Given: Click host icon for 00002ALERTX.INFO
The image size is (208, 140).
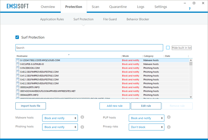Looking at the screenshot, I should click(x=18, y=87).
